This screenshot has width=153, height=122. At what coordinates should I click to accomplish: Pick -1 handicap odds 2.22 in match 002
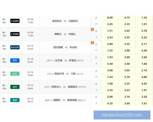(x=144, y=37)
